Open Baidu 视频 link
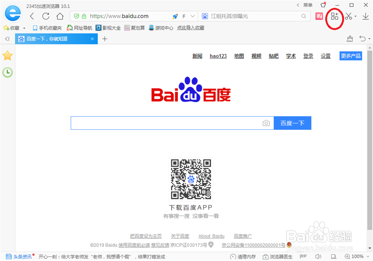The width and height of the screenshot is (373, 261). tap(257, 56)
